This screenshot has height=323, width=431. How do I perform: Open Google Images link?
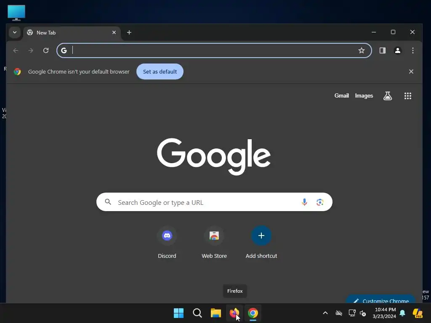tap(364, 95)
